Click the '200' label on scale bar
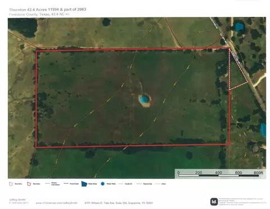270x209 pixels. point(199,172)
